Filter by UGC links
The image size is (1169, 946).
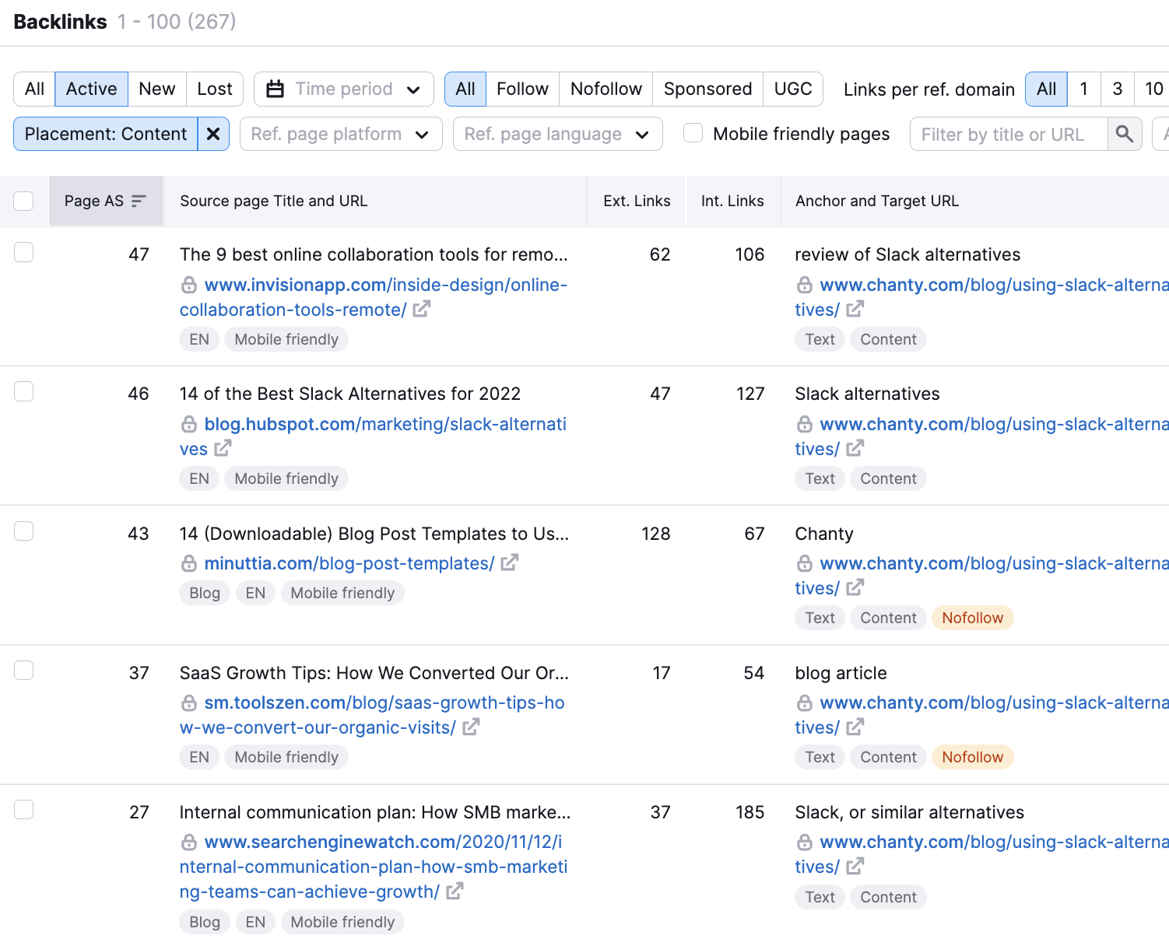click(x=793, y=89)
